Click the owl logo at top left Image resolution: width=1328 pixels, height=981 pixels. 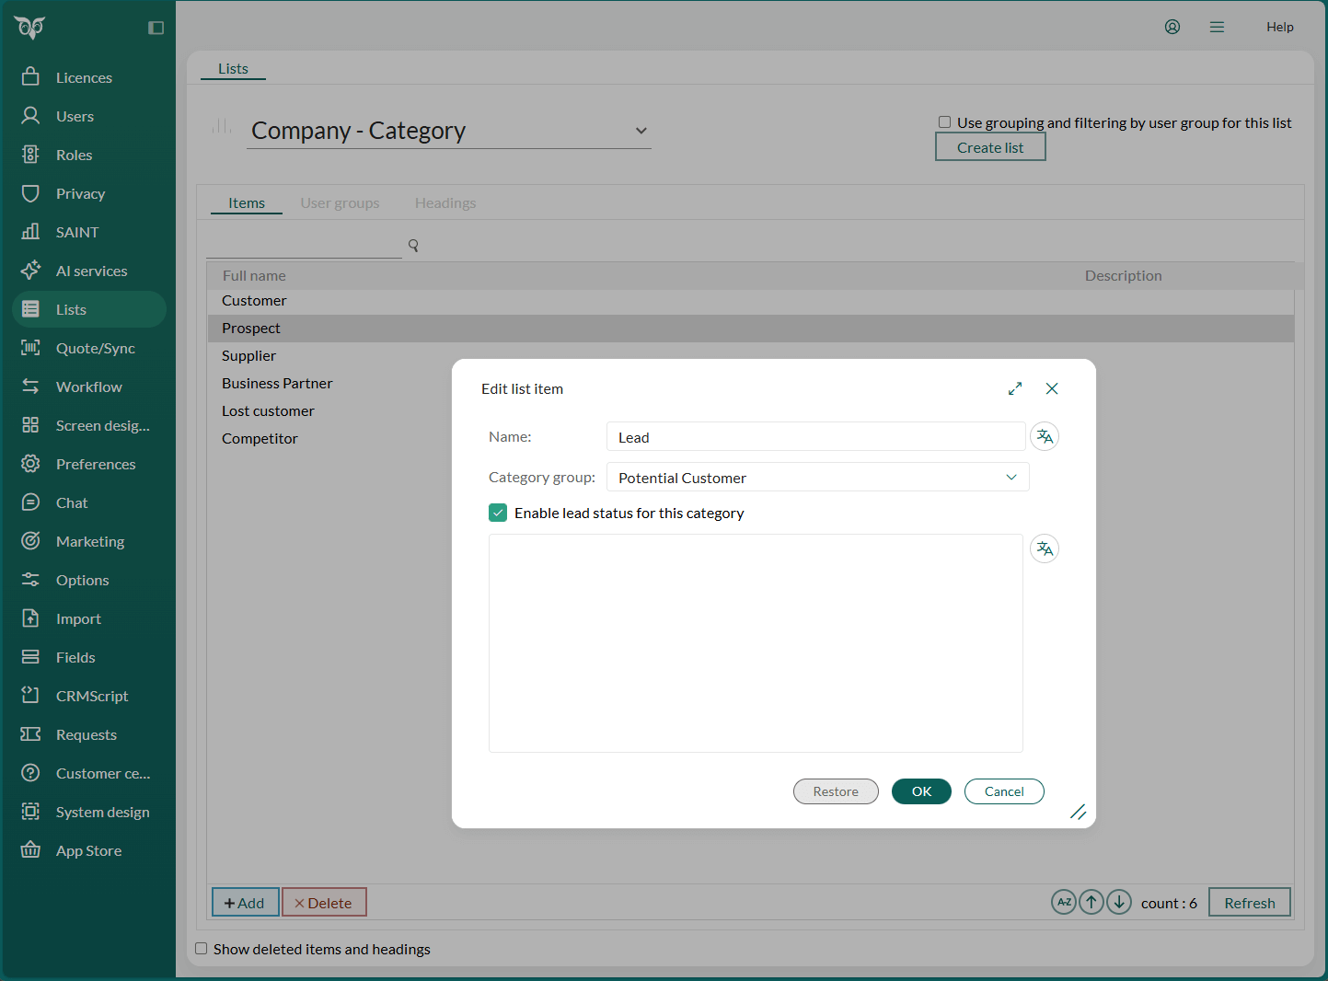[30, 28]
